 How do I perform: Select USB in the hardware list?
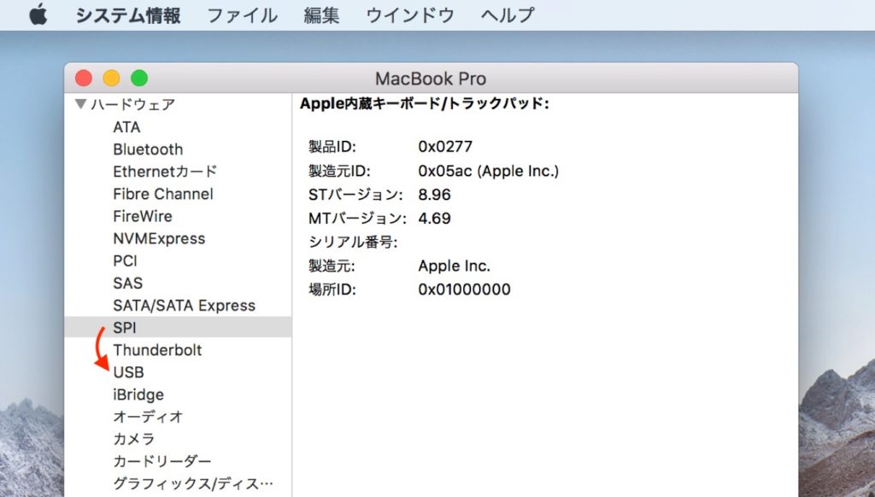tap(130, 372)
